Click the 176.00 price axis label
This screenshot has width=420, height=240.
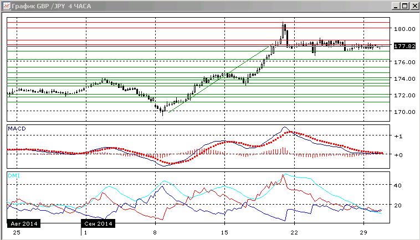pos(404,62)
